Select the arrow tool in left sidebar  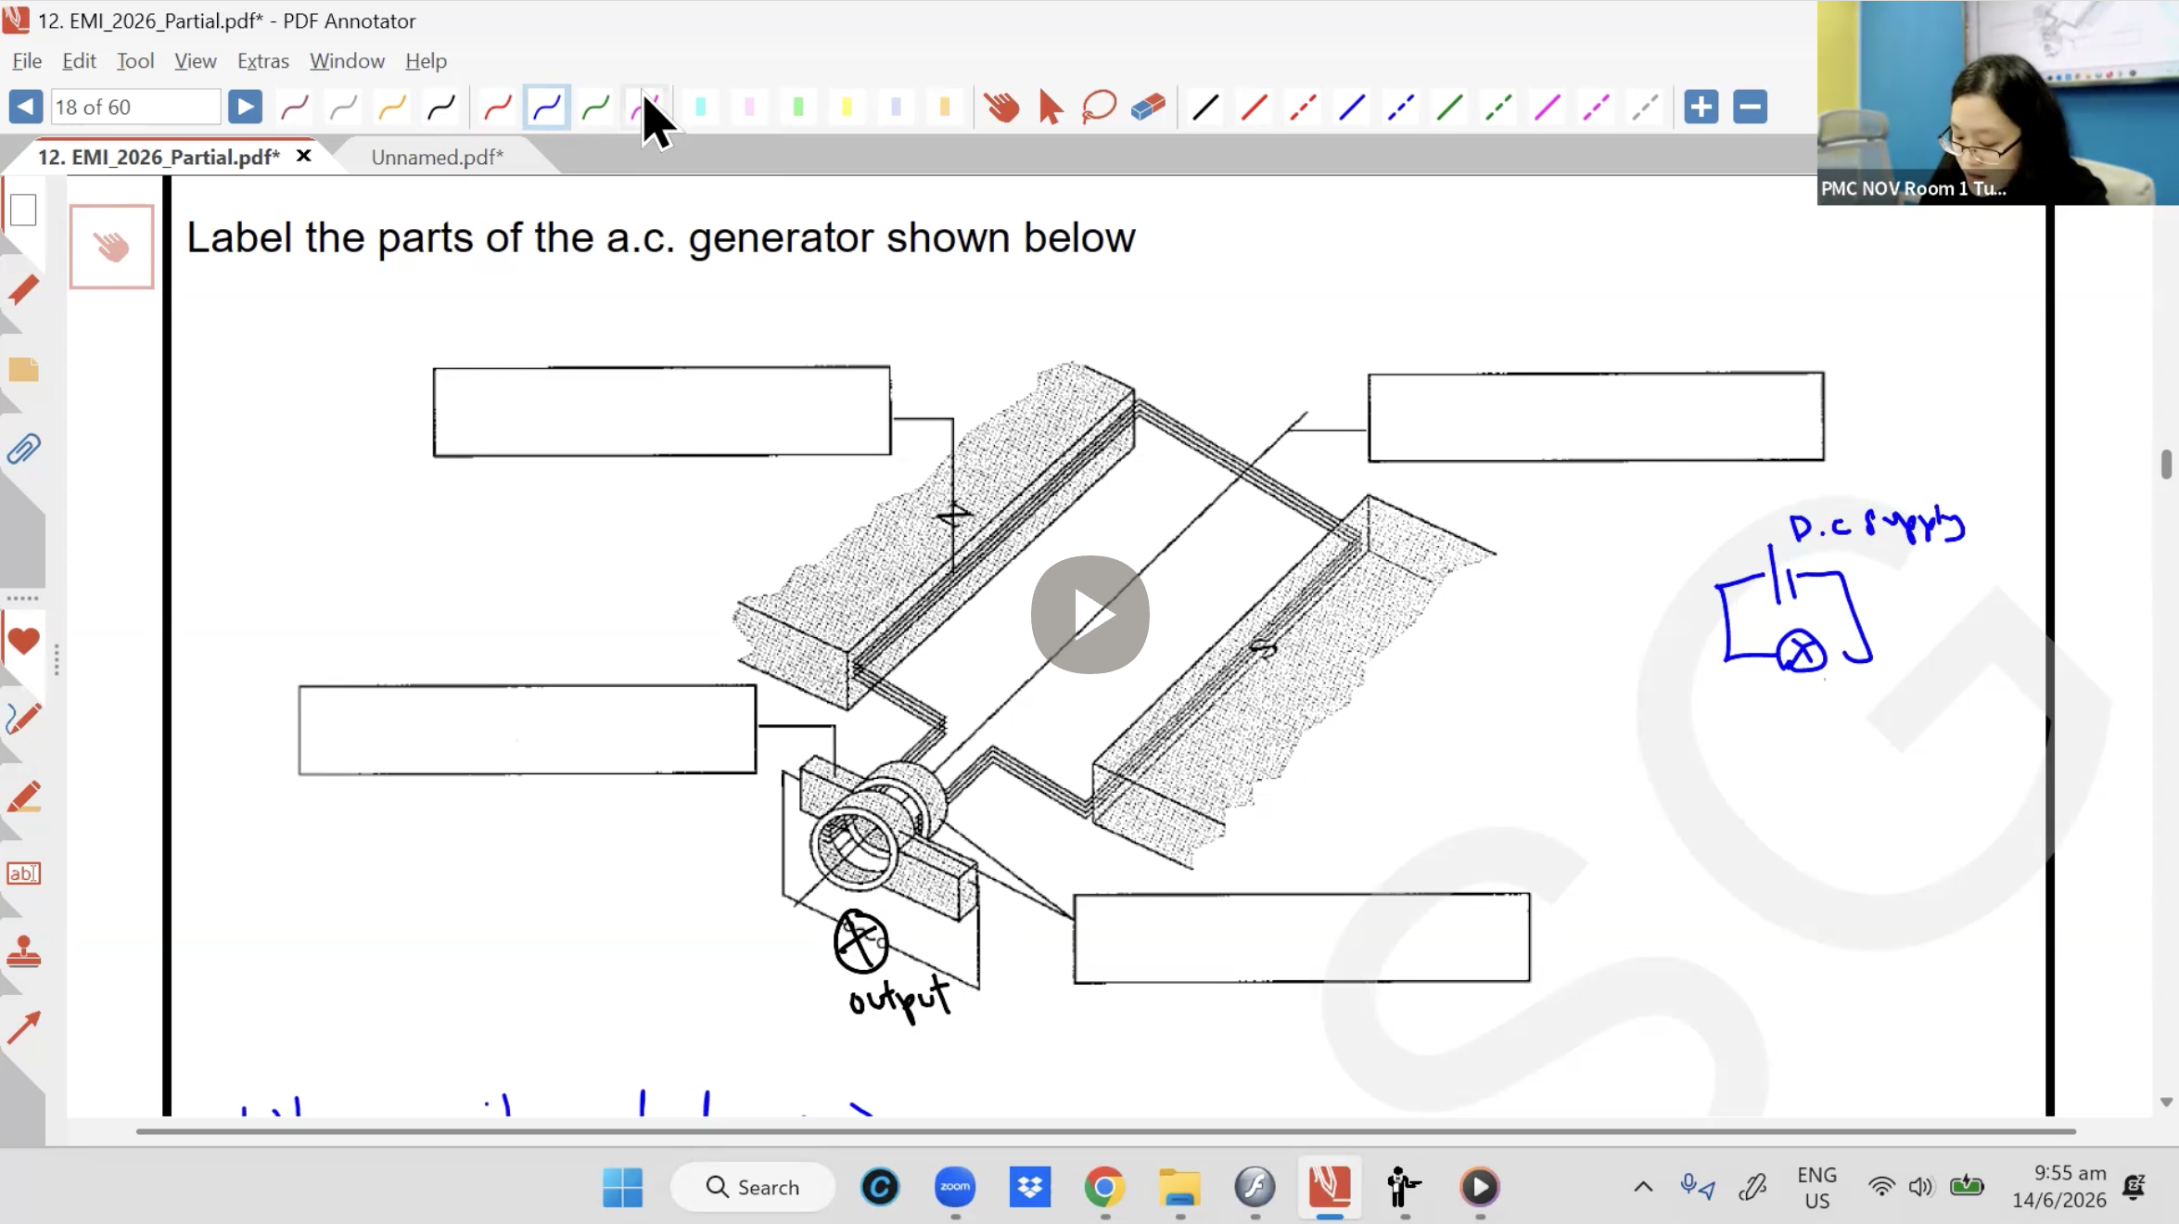pyautogui.click(x=23, y=1027)
